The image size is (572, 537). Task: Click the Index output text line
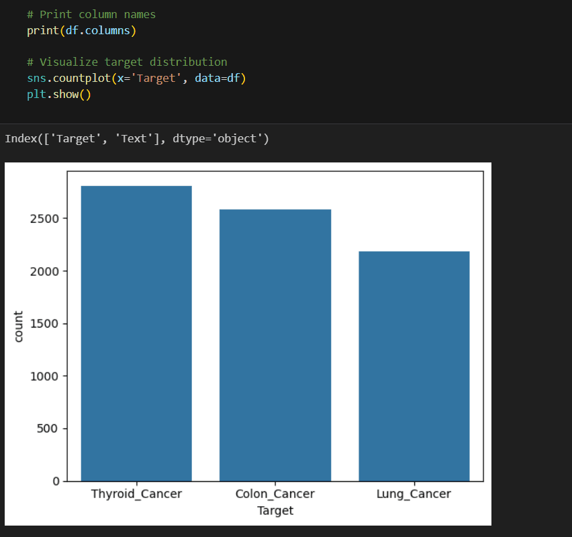tap(137, 139)
